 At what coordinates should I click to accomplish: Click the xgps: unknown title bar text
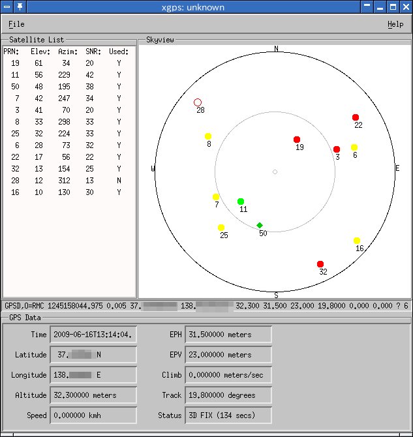193,7
